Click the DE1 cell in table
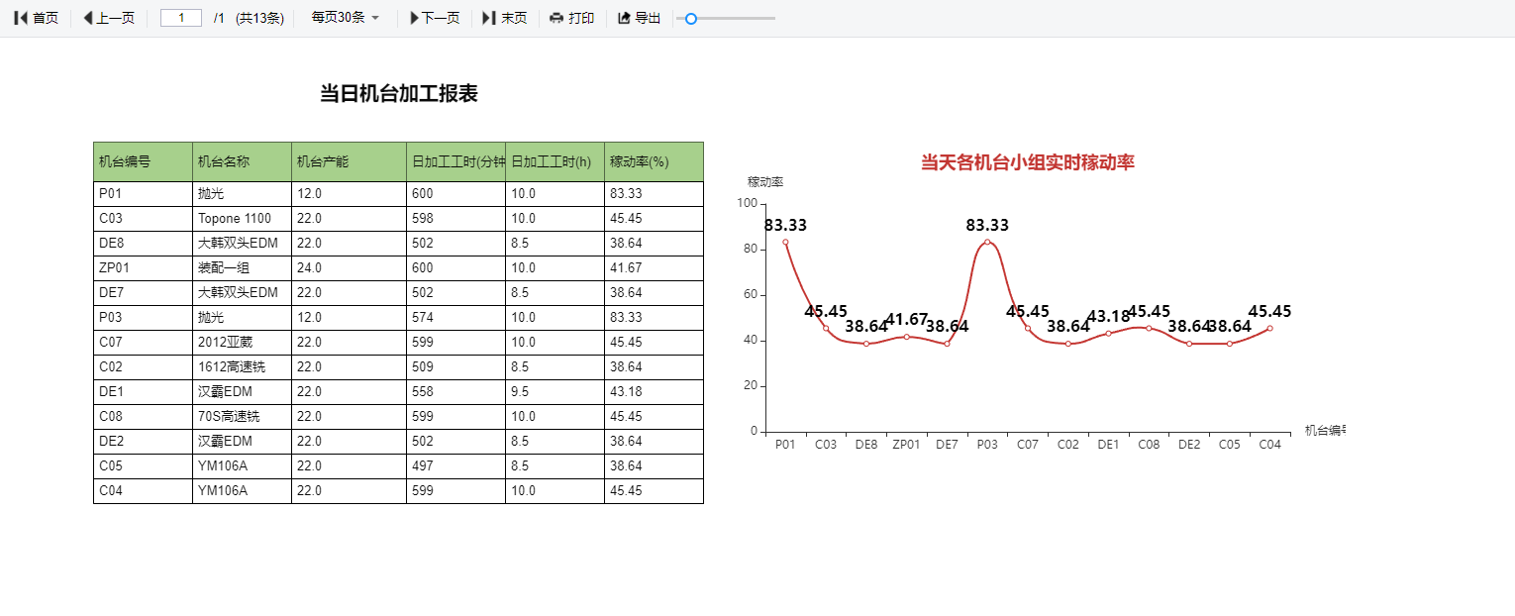The width and height of the screenshot is (1515, 616). 144,392
